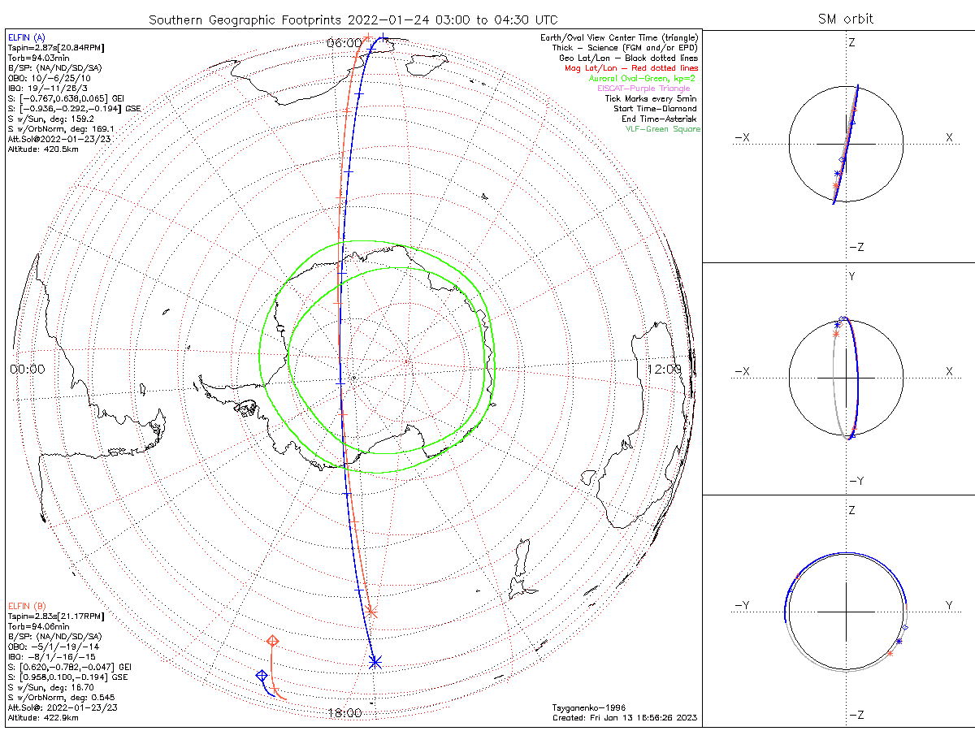Click the 18:00 local time label
The image size is (975, 731).
[344, 713]
